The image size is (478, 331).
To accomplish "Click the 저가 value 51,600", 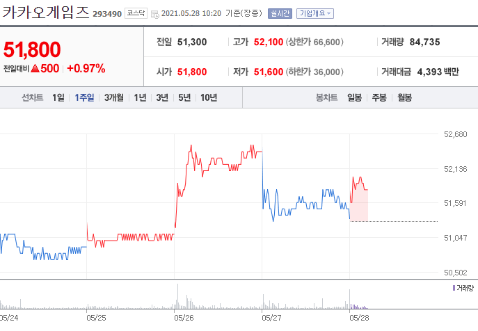I will click(269, 72).
